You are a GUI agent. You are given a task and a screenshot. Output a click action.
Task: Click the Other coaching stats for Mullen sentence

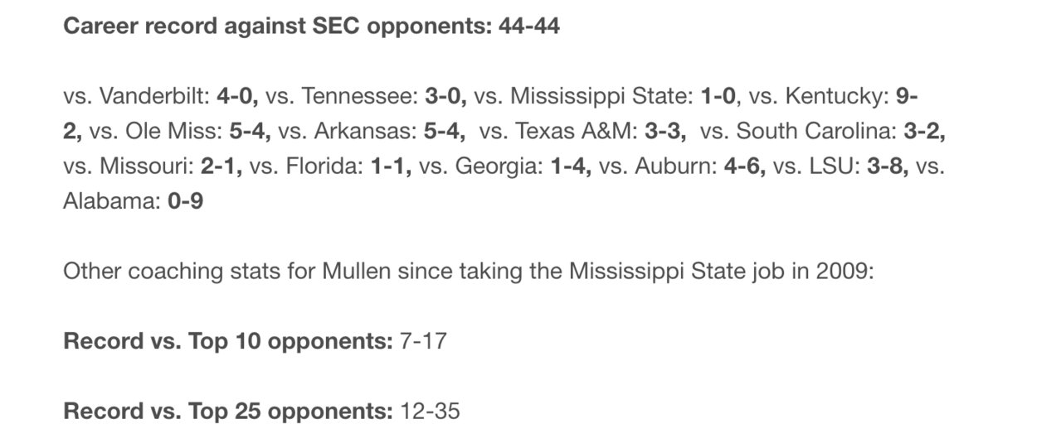[x=469, y=271]
